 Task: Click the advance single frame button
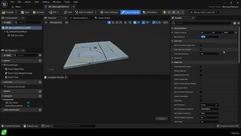click(169, 12)
